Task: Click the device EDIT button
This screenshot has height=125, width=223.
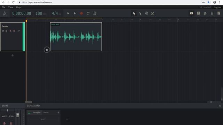Action: 43,119
